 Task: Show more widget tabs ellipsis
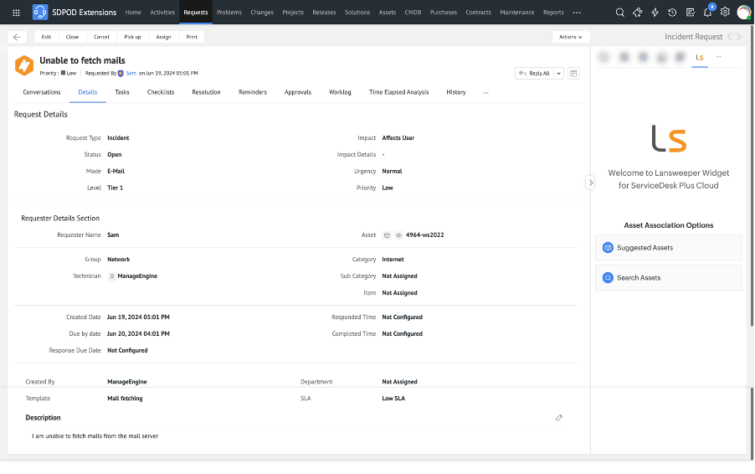718,57
